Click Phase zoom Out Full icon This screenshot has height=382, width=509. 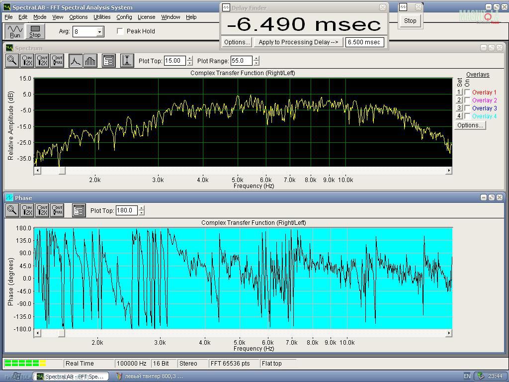[x=58, y=210]
